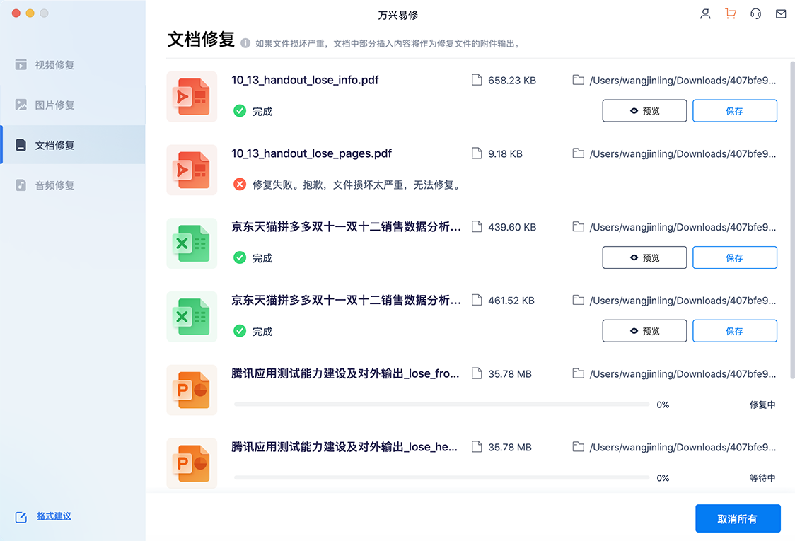Open the shopping cart icon
The height and width of the screenshot is (541, 795).
point(731,13)
